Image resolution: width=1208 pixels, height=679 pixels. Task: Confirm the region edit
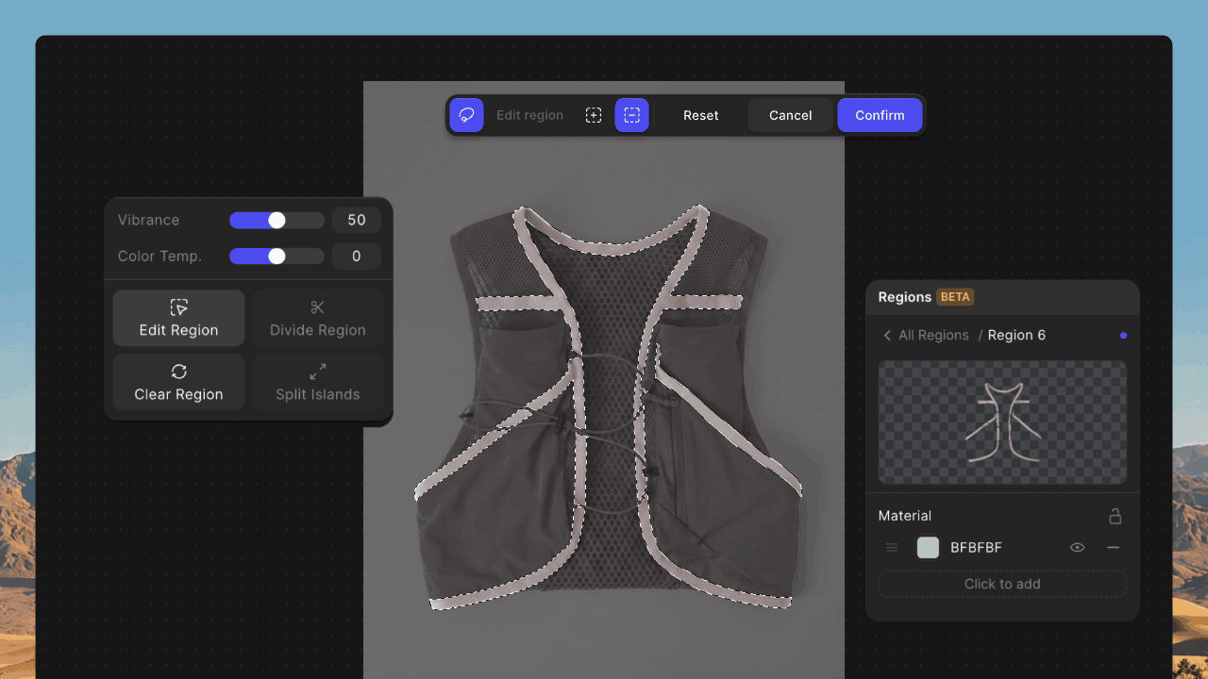tap(880, 115)
